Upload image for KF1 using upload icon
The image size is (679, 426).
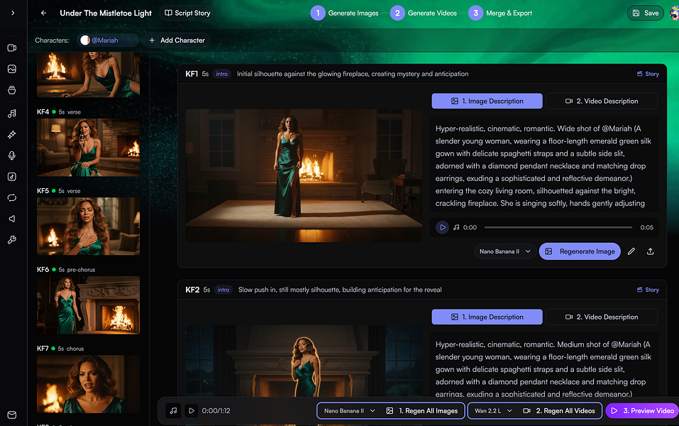pyautogui.click(x=650, y=251)
